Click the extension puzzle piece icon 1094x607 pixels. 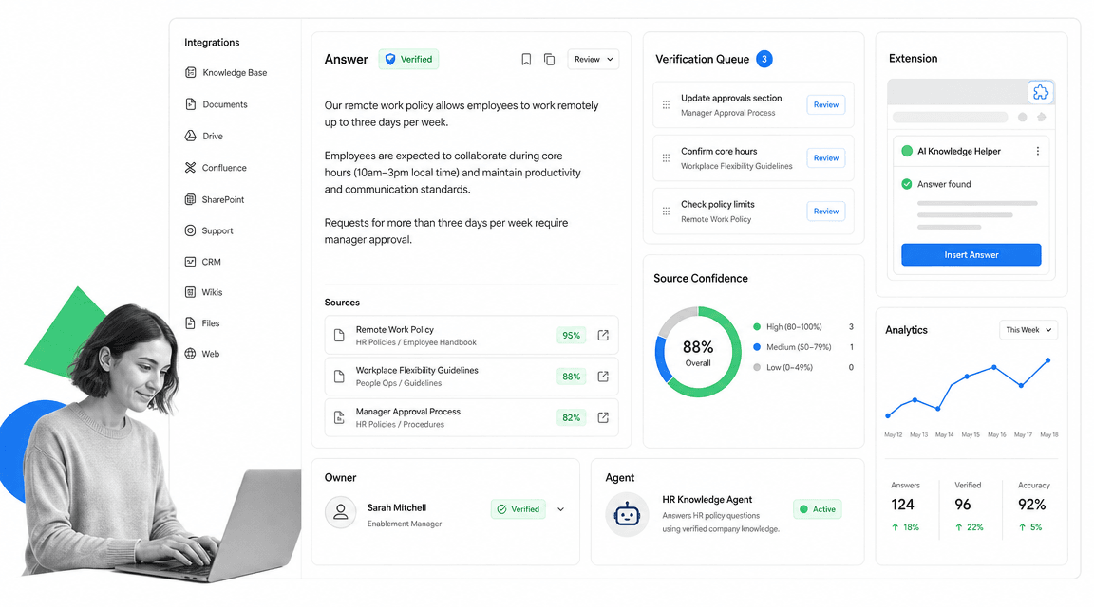point(1040,92)
